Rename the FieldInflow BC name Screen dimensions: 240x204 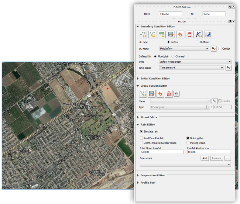click(214, 49)
